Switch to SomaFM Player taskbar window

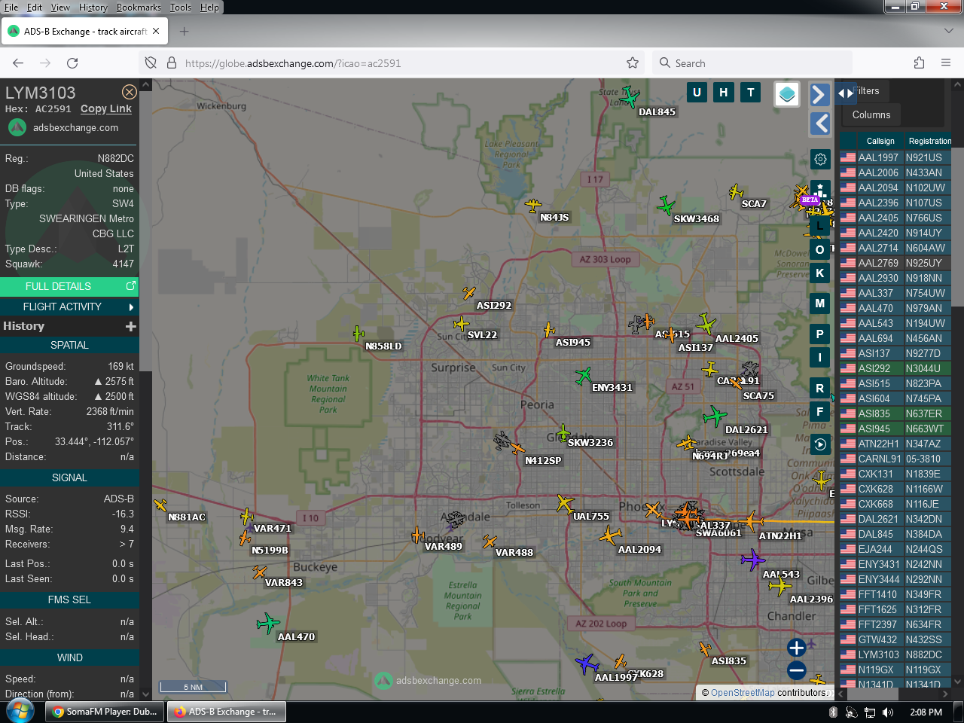(x=105, y=712)
